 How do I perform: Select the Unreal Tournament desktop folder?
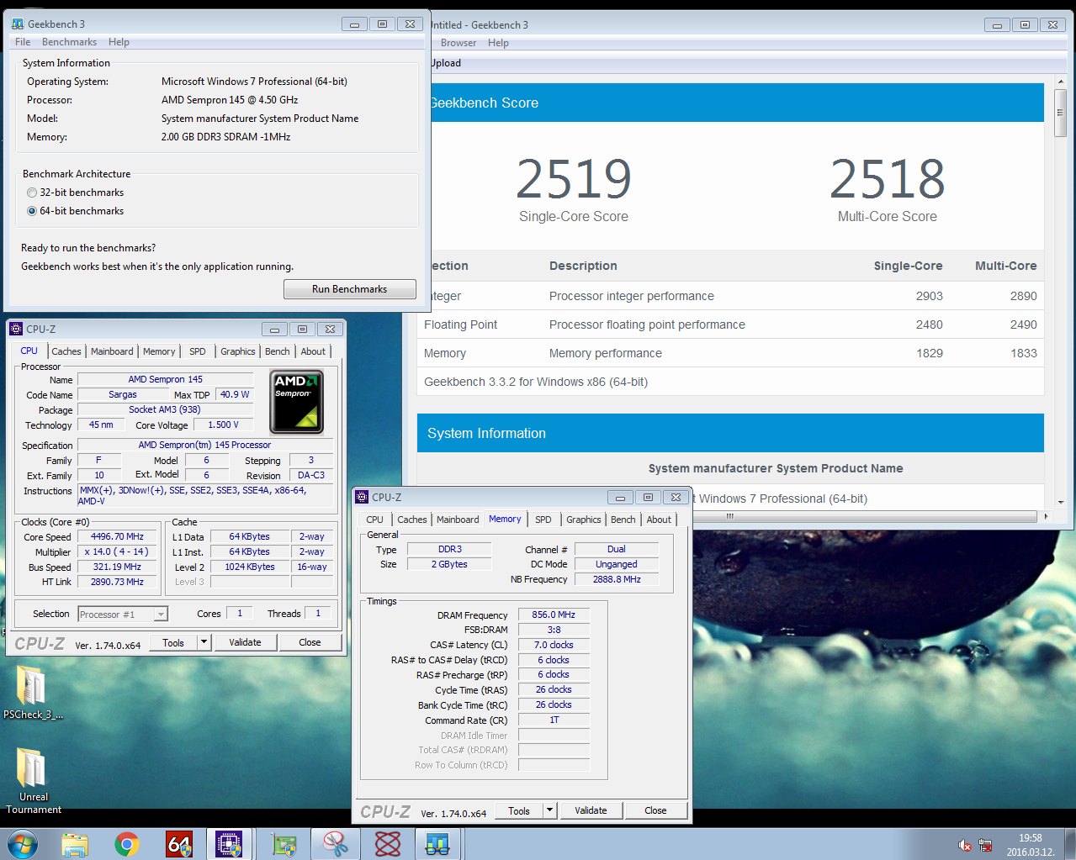[33, 780]
